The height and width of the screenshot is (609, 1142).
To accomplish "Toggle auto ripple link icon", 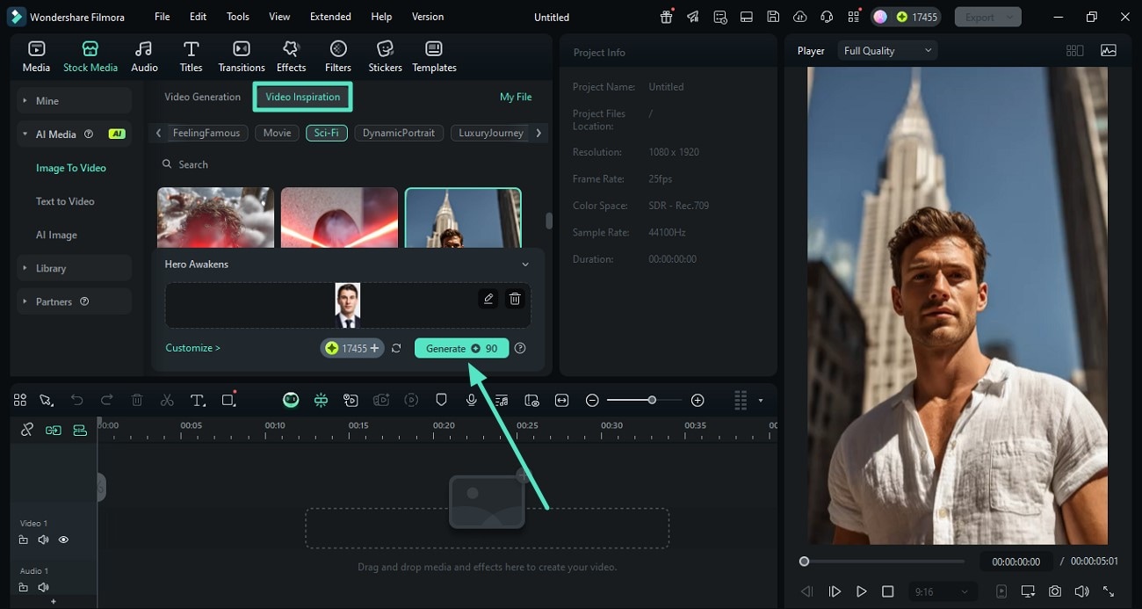I will 54,430.
